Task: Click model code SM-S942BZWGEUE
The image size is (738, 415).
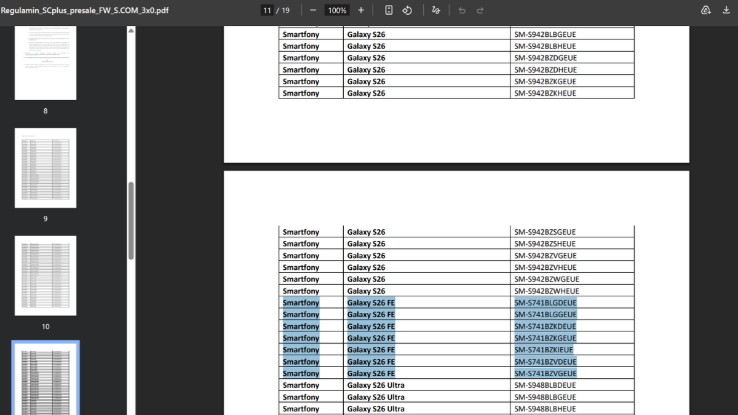Action: (x=546, y=279)
